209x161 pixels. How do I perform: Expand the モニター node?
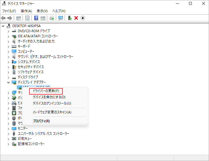coord(9,129)
